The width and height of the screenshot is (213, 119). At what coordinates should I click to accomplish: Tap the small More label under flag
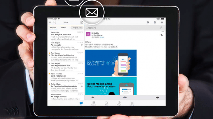pyautogui.click(x=163, y=31)
